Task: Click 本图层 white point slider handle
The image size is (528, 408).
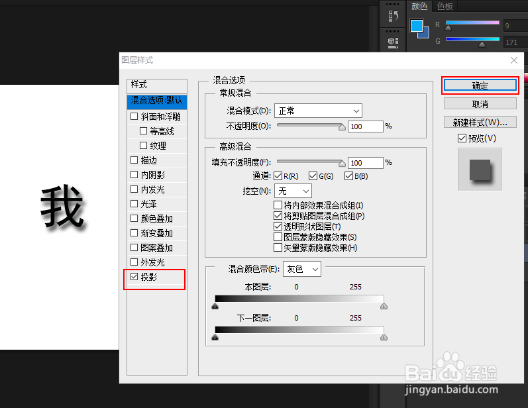Action: click(x=384, y=306)
